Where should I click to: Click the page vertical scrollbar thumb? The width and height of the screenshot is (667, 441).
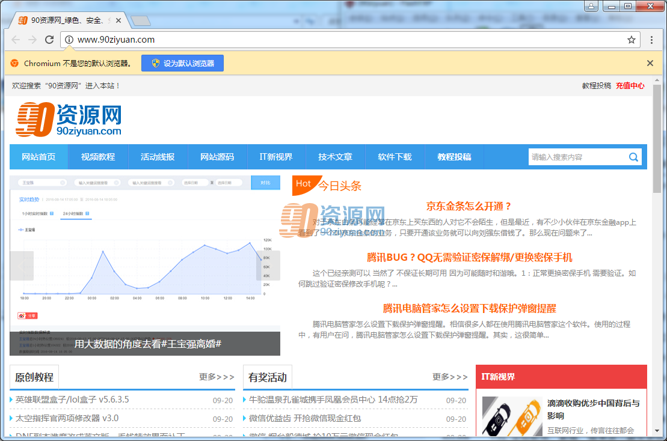click(657, 138)
